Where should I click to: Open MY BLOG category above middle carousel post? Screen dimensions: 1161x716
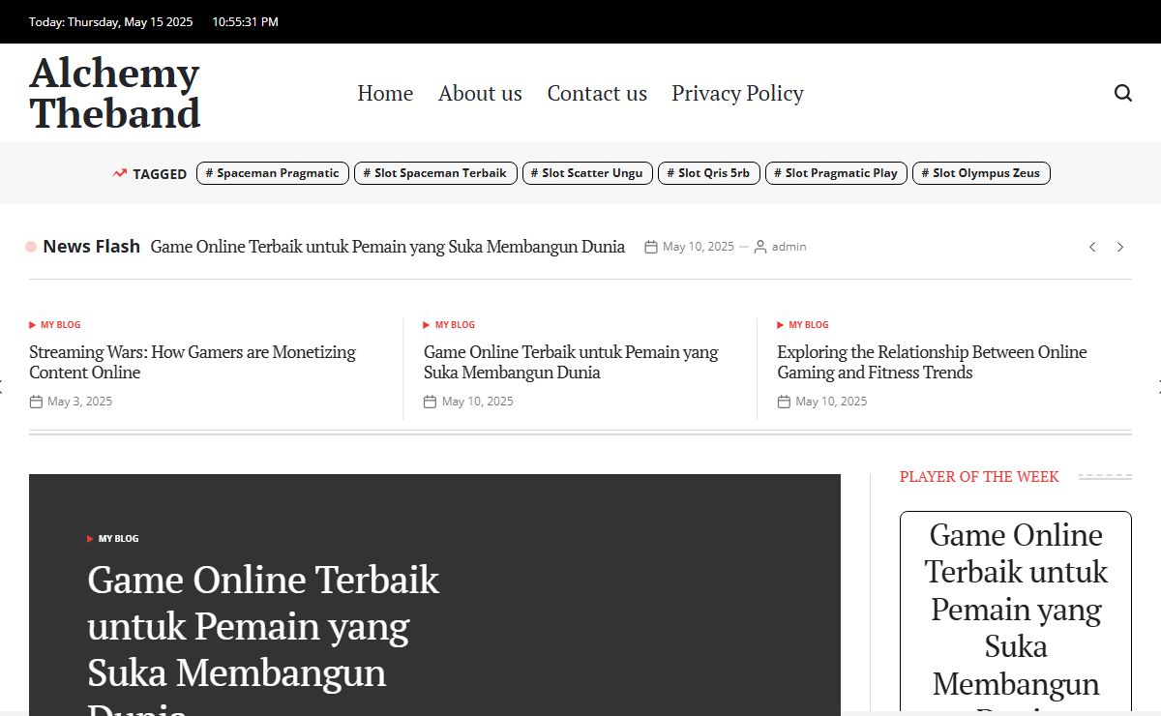(x=455, y=325)
